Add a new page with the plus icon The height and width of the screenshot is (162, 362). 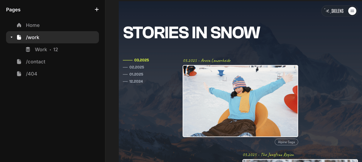coord(97,9)
